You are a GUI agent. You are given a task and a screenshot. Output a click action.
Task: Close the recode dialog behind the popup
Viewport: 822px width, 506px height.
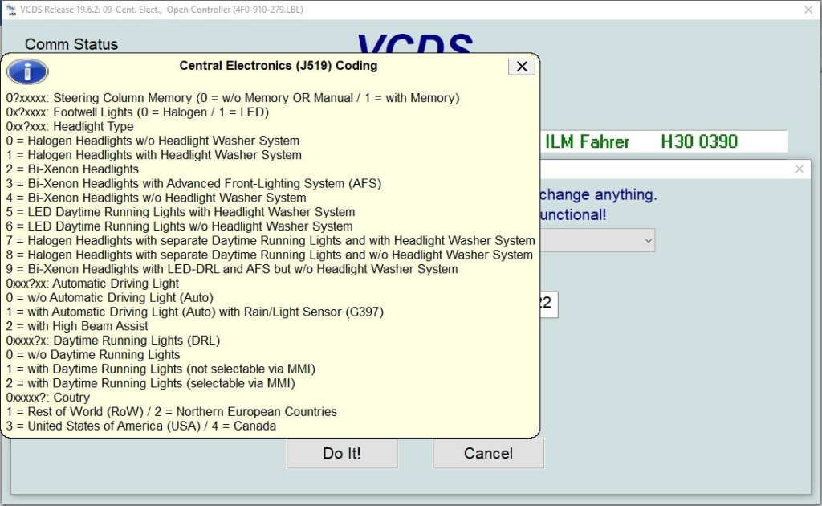(x=799, y=169)
